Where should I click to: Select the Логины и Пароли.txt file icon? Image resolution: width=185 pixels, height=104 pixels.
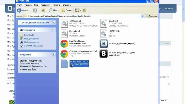coord(64,64)
